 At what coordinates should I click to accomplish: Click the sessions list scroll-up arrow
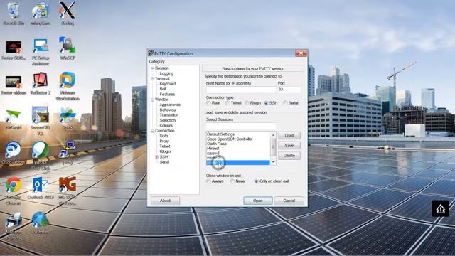273,134
